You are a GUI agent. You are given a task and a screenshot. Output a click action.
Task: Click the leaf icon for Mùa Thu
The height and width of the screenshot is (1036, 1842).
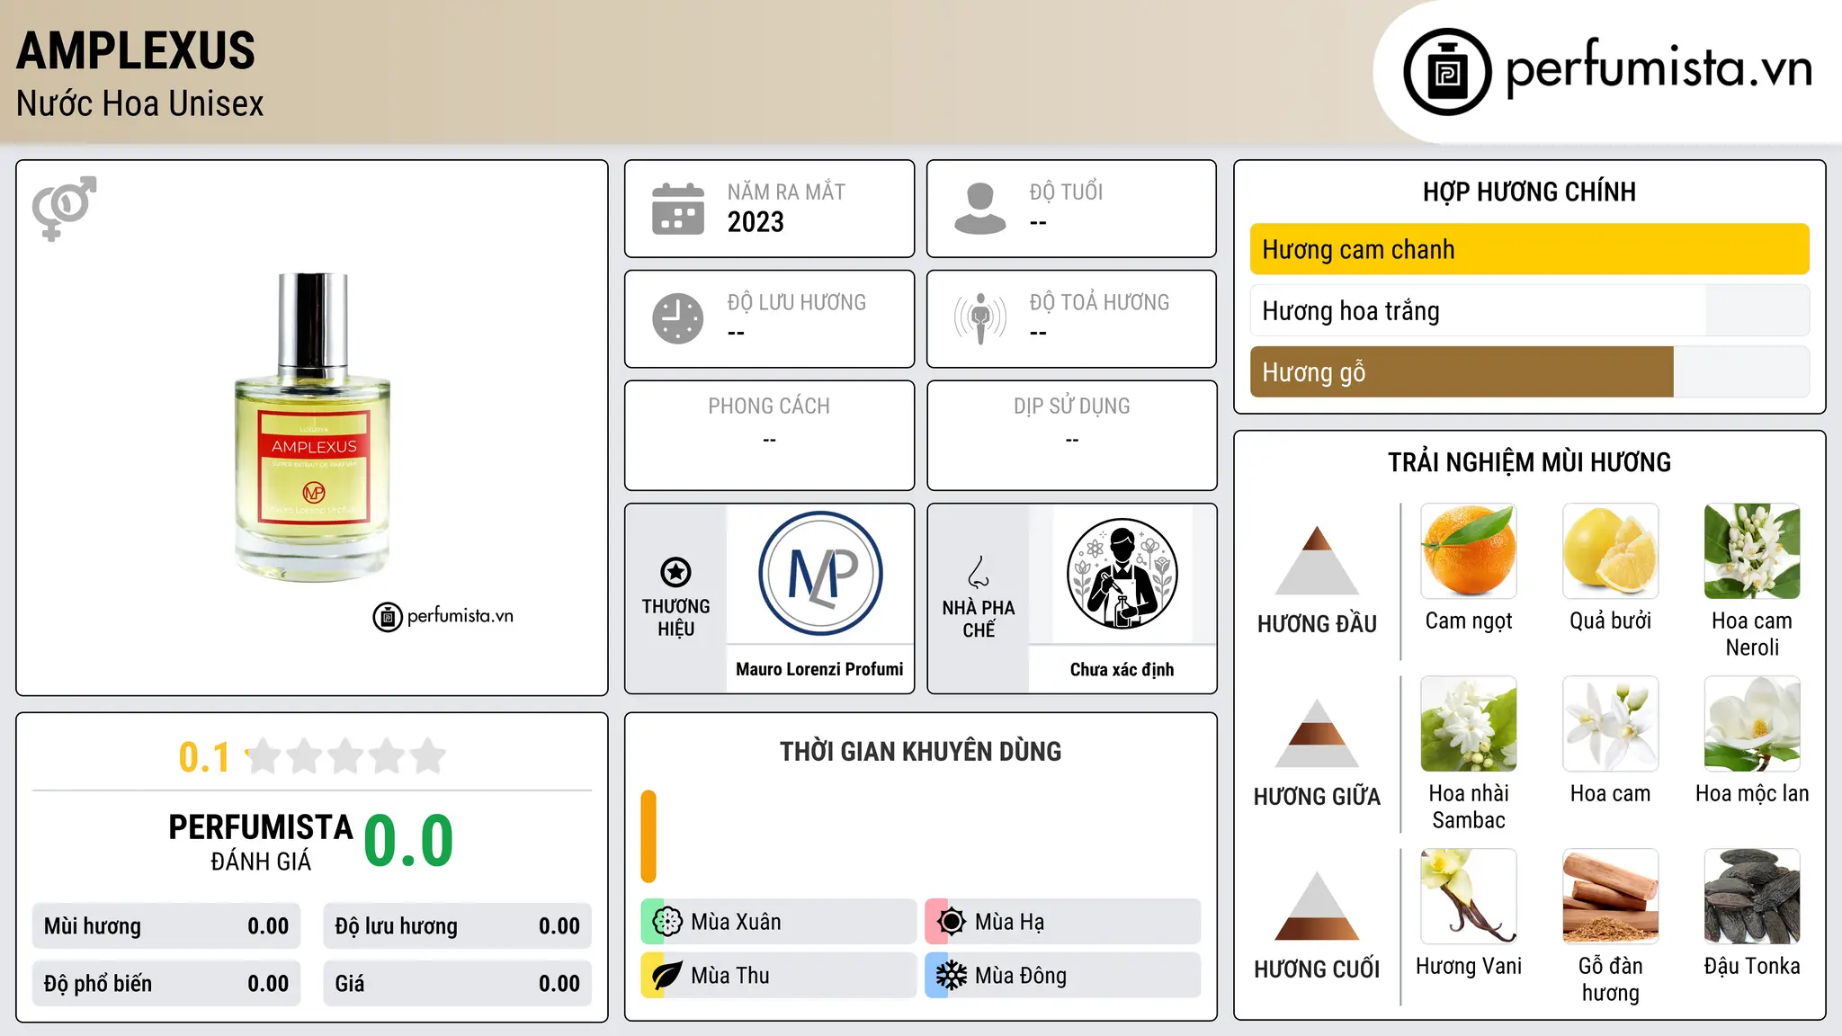pyautogui.click(x=667, y=976)
